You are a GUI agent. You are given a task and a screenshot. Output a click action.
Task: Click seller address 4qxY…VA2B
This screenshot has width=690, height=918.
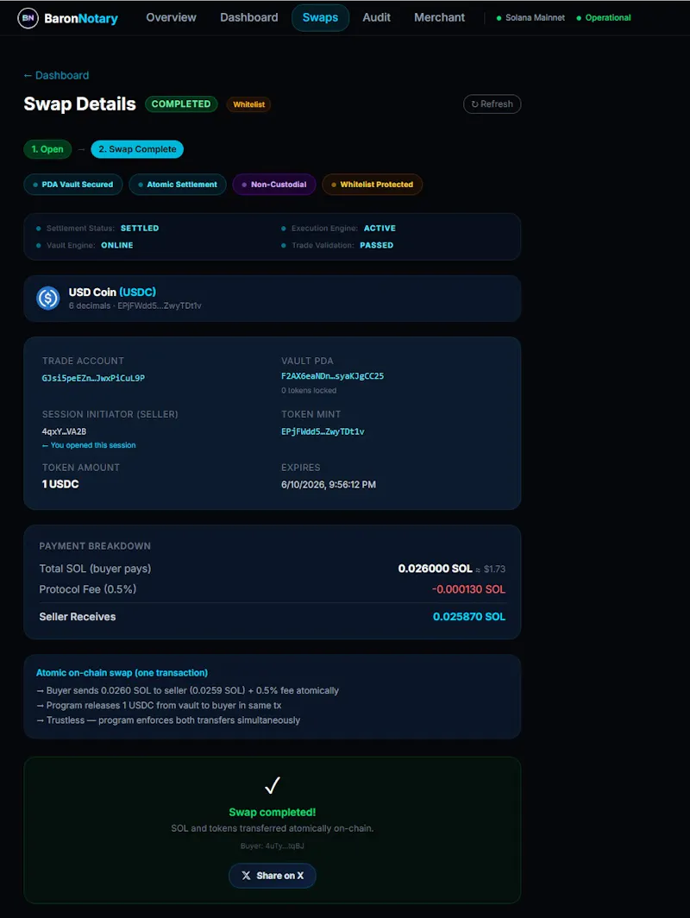[64, 431]
